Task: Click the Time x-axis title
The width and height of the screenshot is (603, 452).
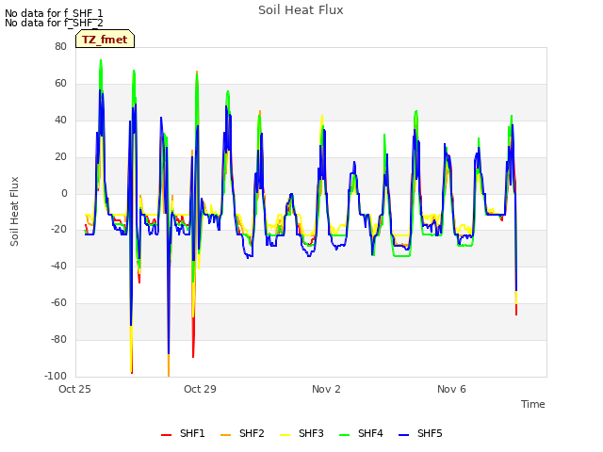Action: coord(533,404)
